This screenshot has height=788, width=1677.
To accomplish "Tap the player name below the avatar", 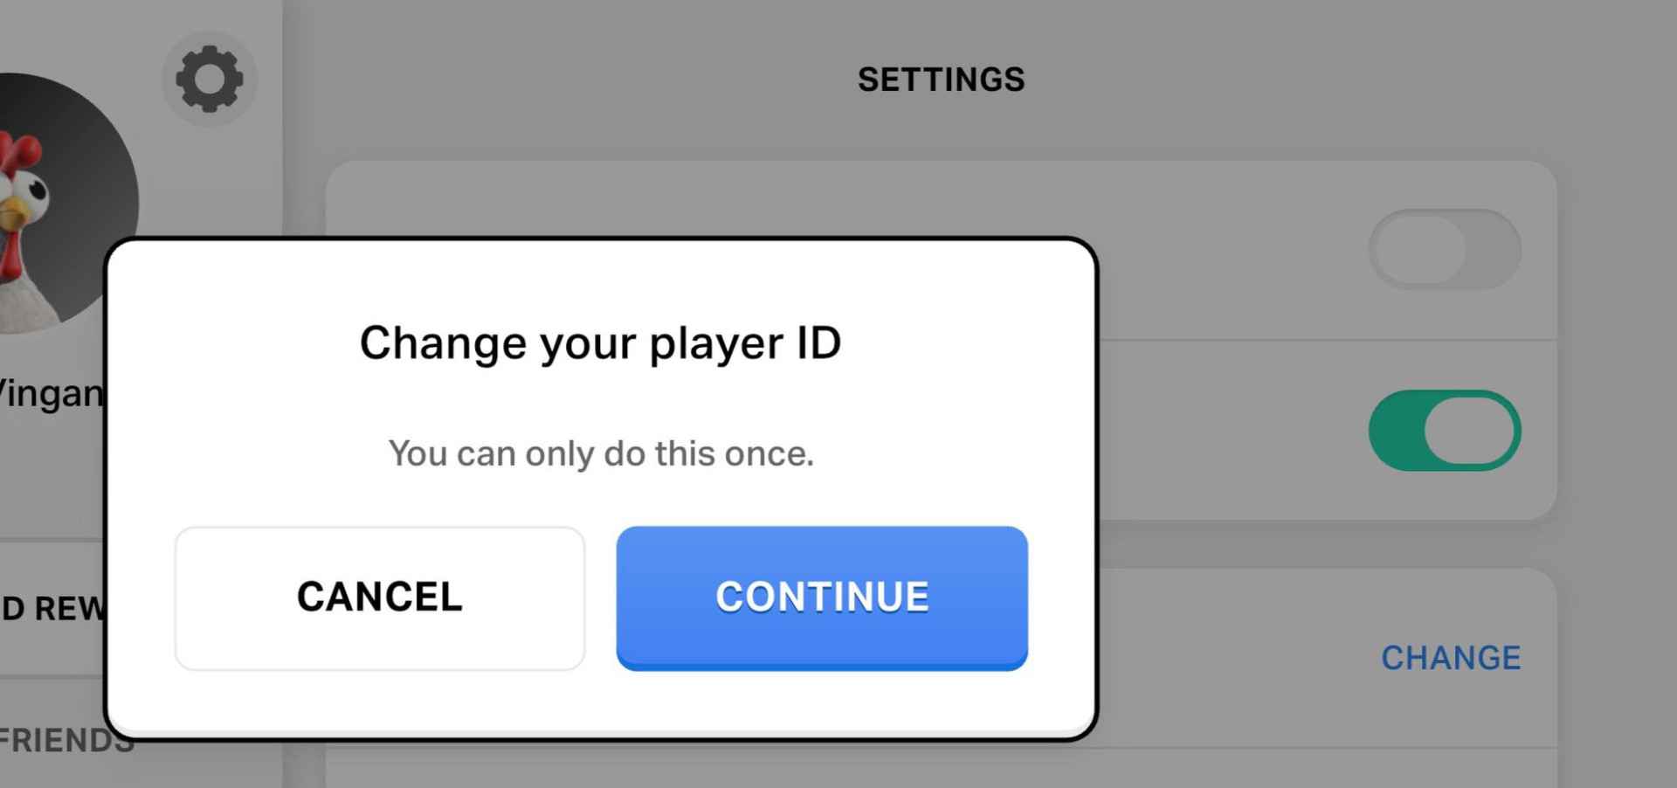I will tap(52, 393).
